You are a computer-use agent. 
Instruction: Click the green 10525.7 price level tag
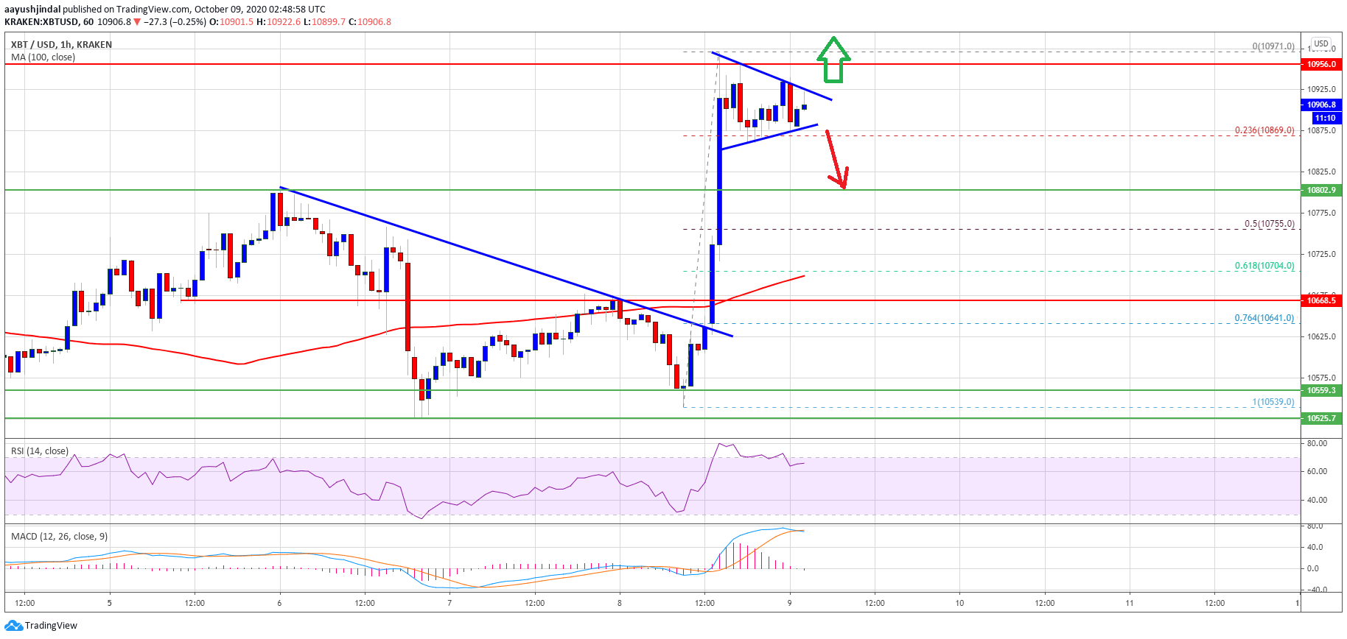pyautogui.click(x=1322, y=419)
